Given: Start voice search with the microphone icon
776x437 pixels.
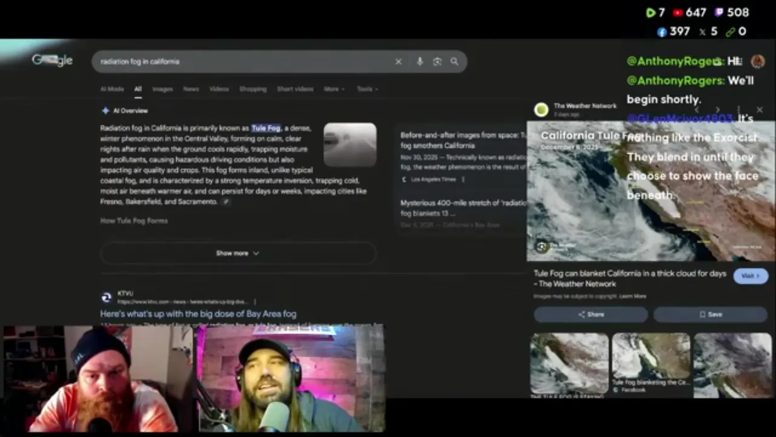Looking at the screenshot, I should coord(420,61).
